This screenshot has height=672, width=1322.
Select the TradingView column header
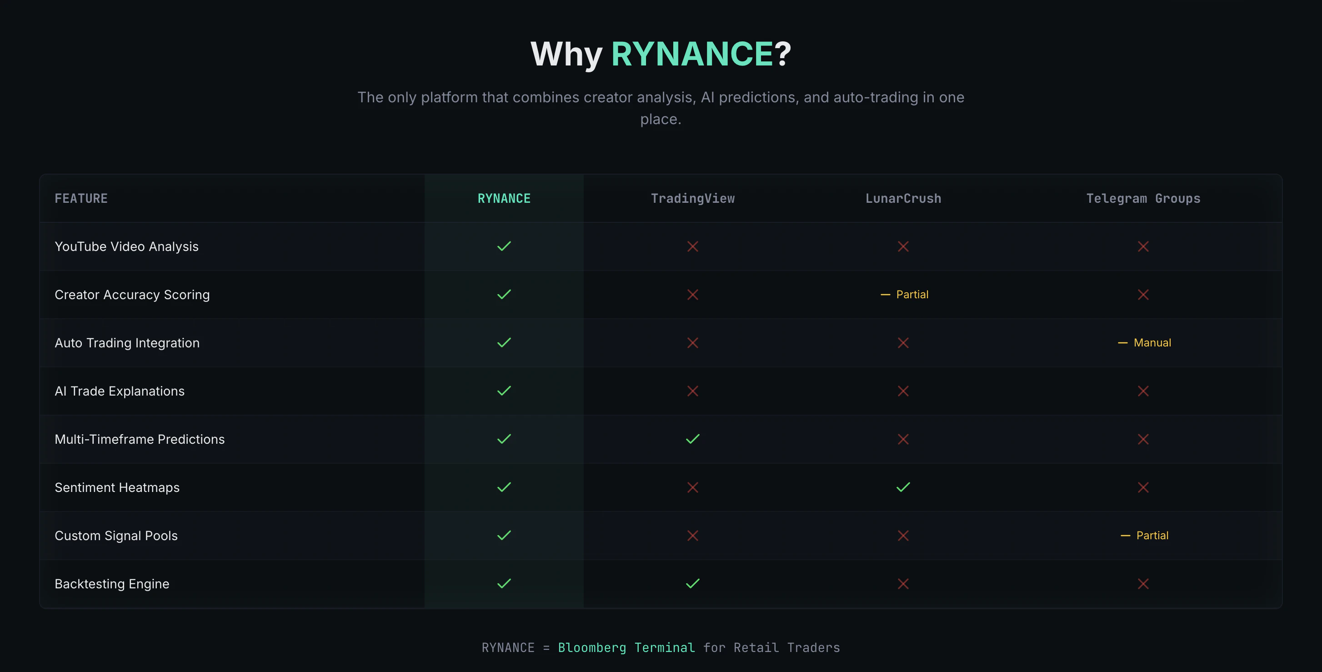point(692,199)
